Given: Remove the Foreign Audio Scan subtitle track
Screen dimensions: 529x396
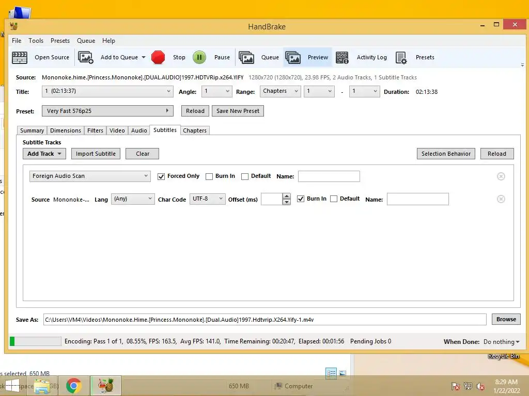Looking at the screenshot, I should [x=501, y=176].
